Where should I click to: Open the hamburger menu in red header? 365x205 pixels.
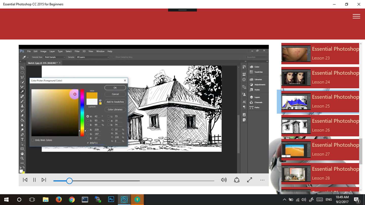[356, 16]
